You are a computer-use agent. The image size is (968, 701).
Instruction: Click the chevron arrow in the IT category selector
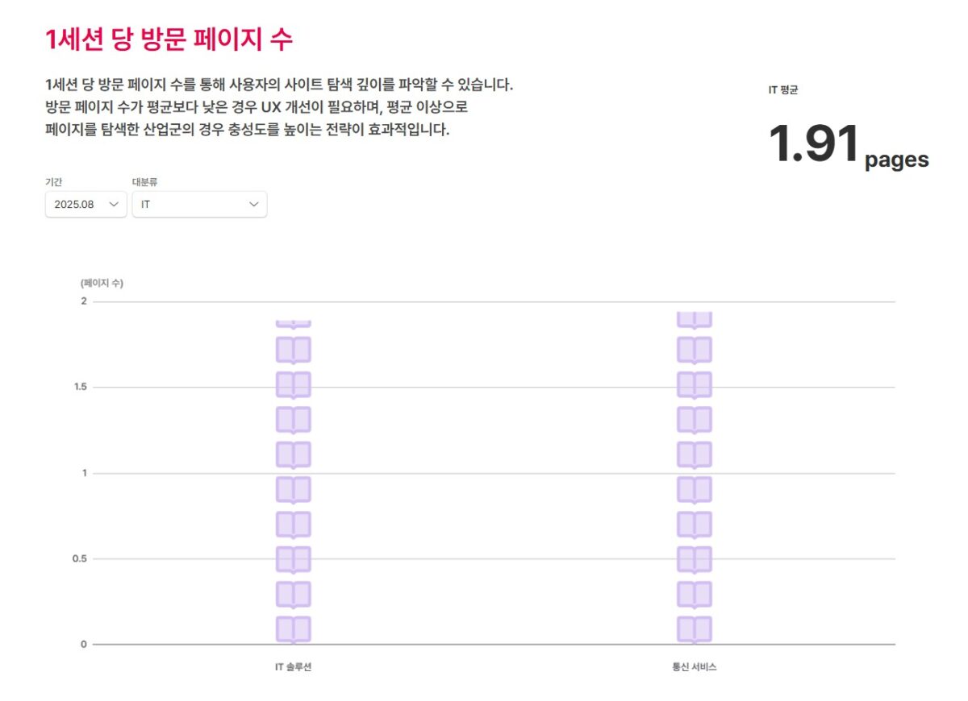tap(254, 205)
